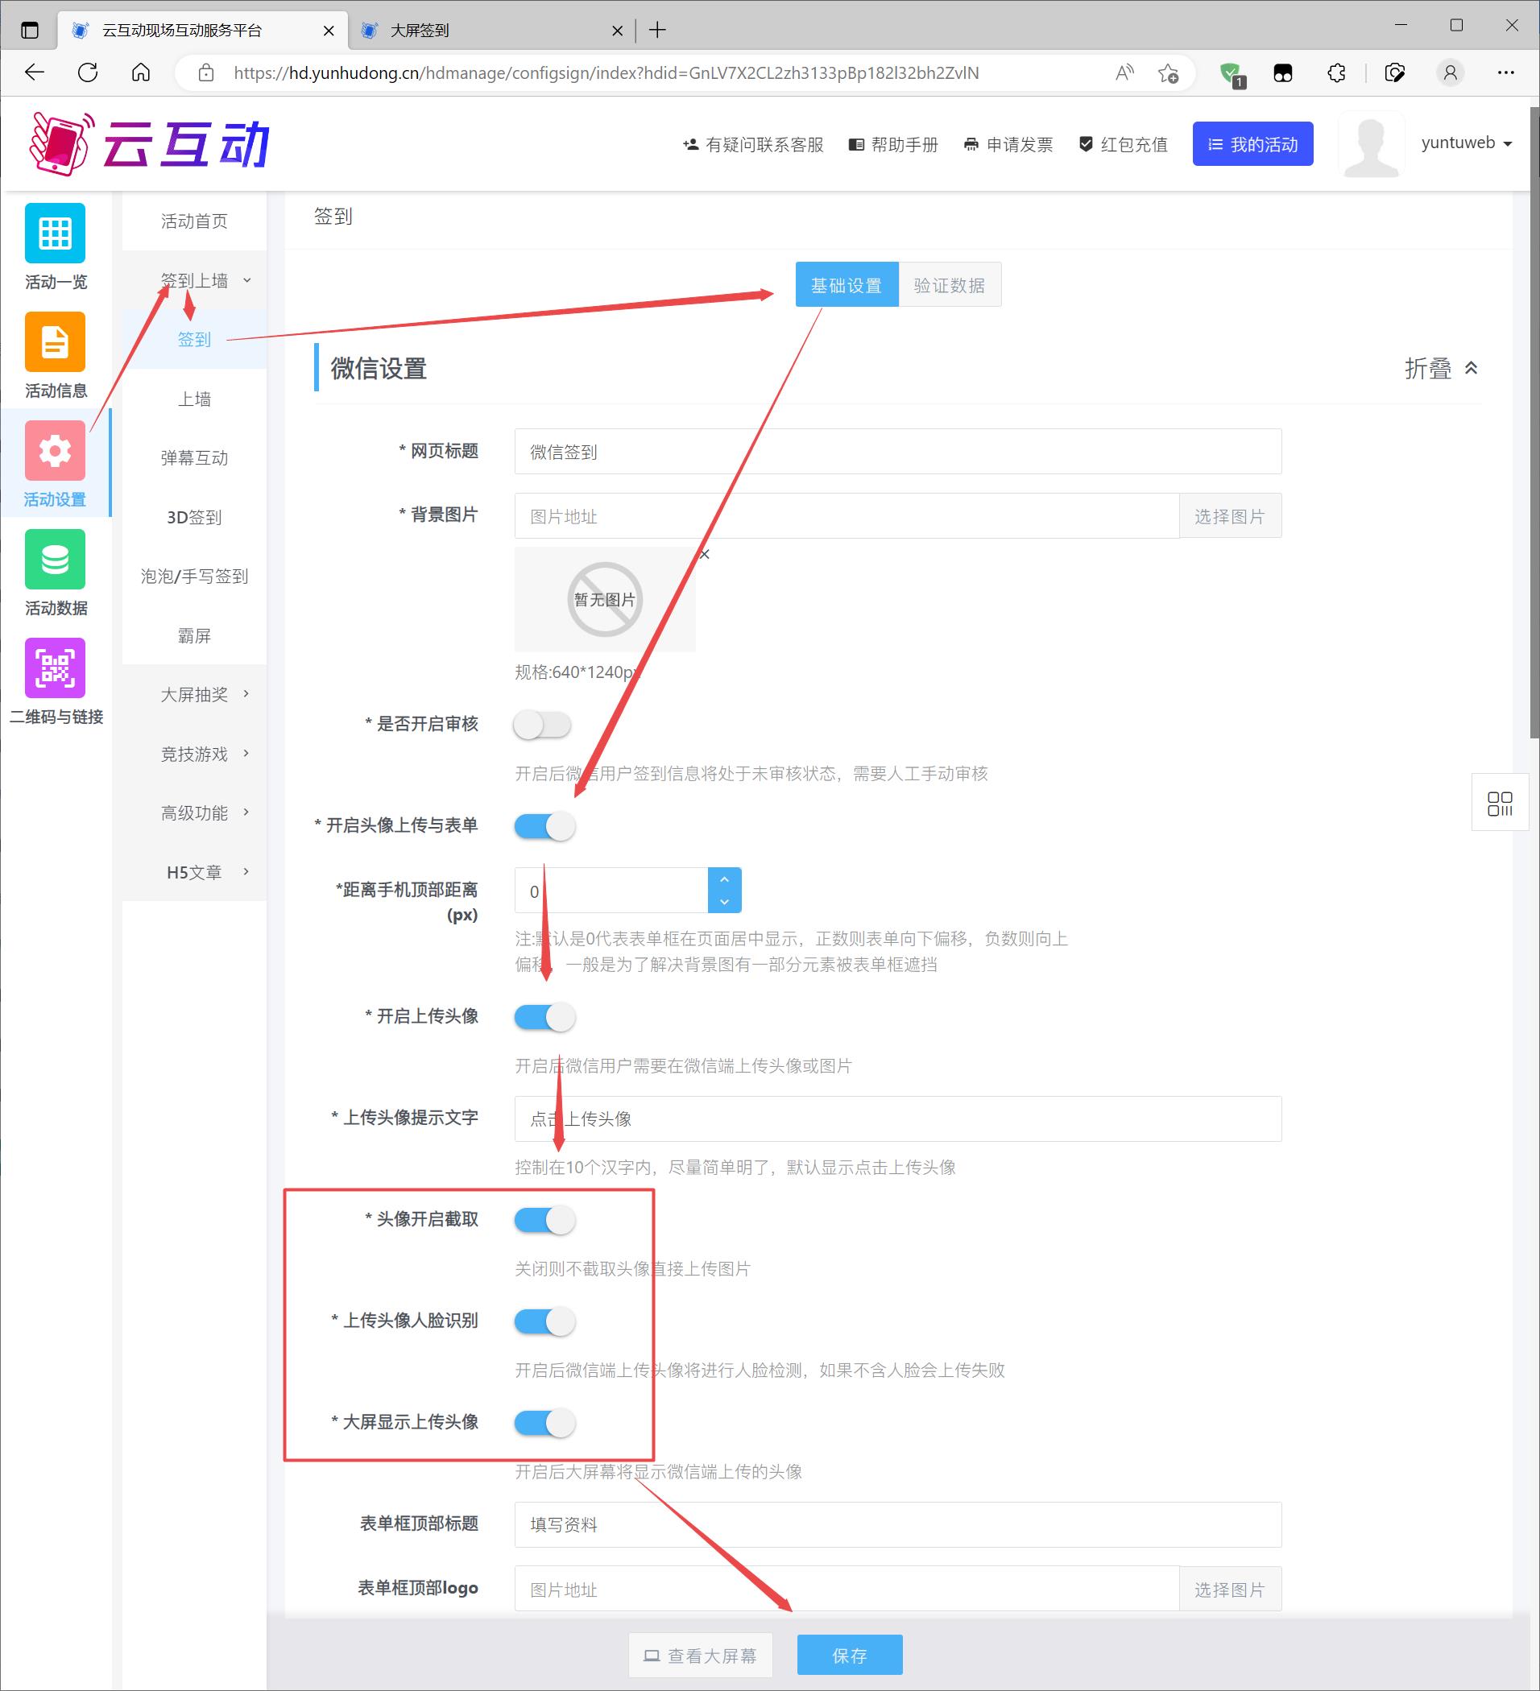Open the 活动一览 grid icon
This screenshot has height=1691, width=1540.
point(55,234)
